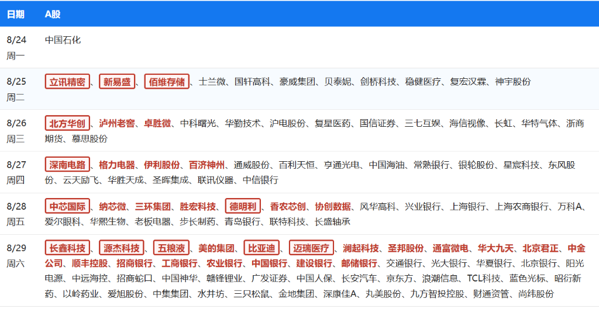Click red 北京君正 stock name
Image resolution: width=599 pixels, height=309 pixels.
pyautogui.click(x=541, y=248)
